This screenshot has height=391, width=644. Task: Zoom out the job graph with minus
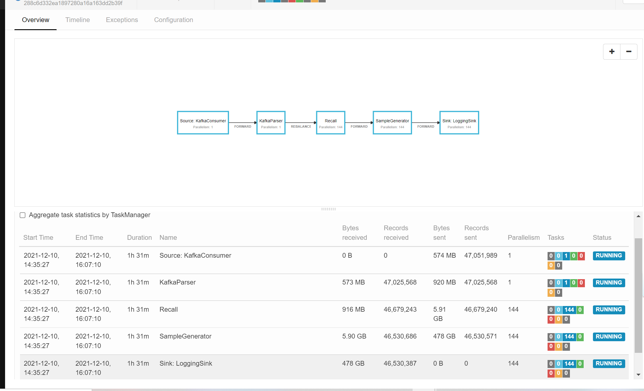coord(628,52)
